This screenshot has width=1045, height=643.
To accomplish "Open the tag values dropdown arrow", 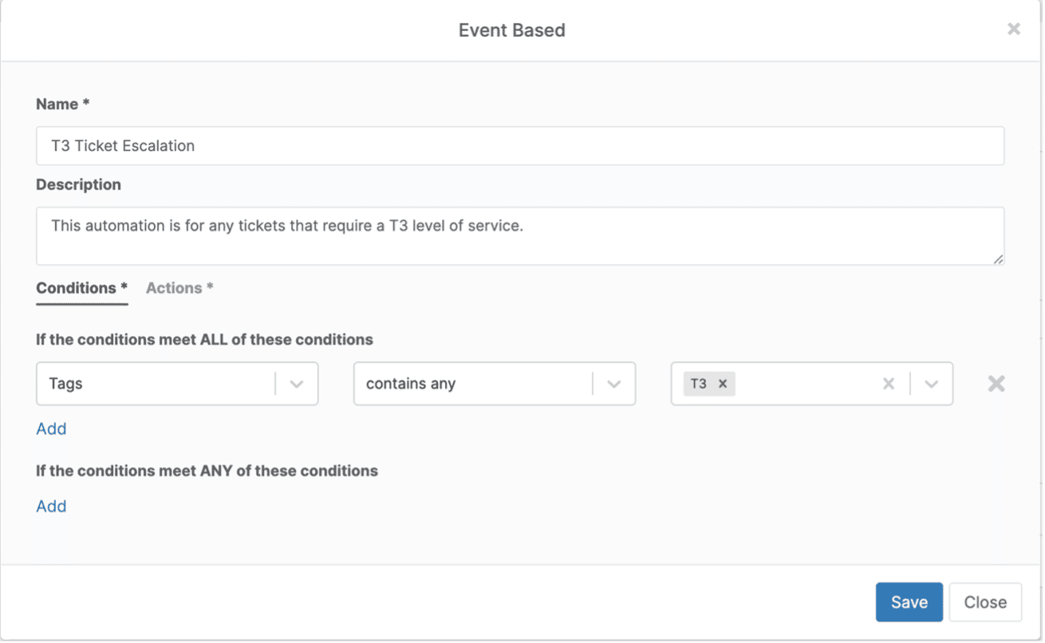I will coord(931,384).
